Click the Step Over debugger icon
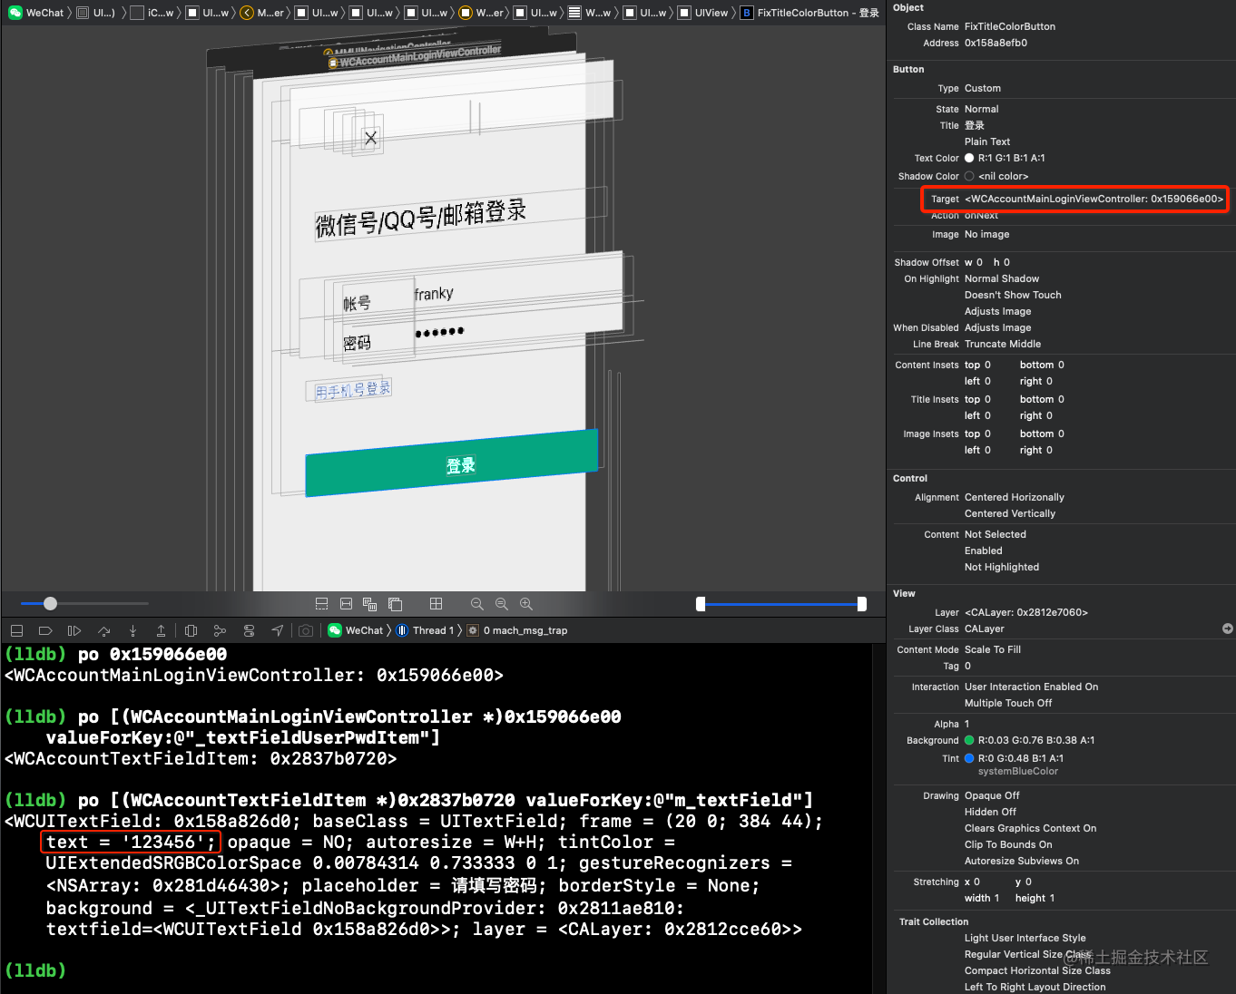The height and width of the screenshot is (994, 1236). (103, 630)
